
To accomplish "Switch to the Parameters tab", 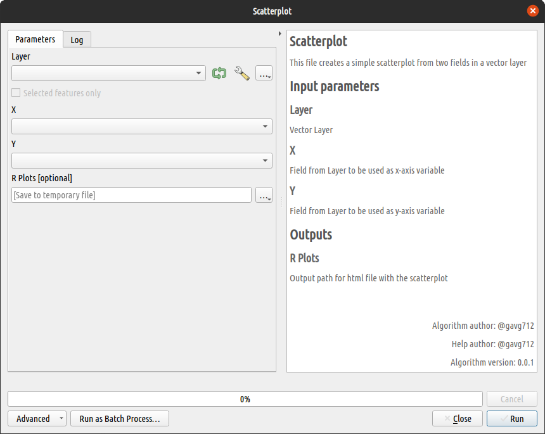I will click(35, 39).
